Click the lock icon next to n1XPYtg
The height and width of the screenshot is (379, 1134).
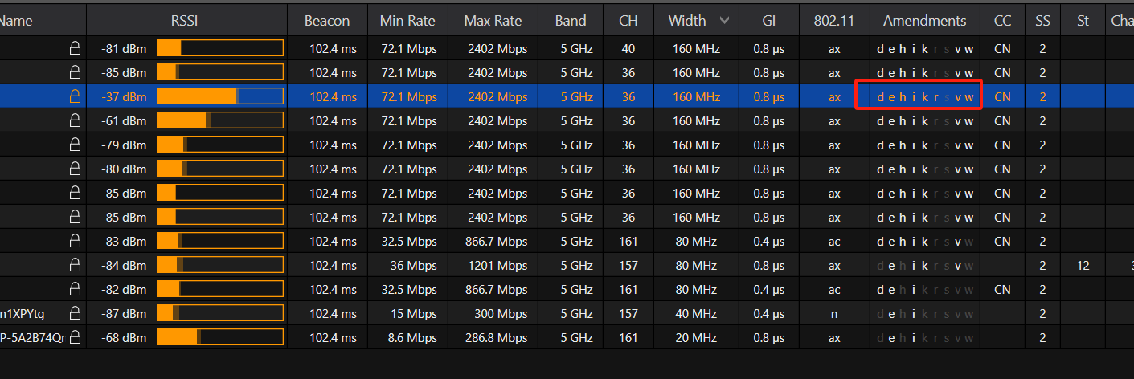point(76,313)
